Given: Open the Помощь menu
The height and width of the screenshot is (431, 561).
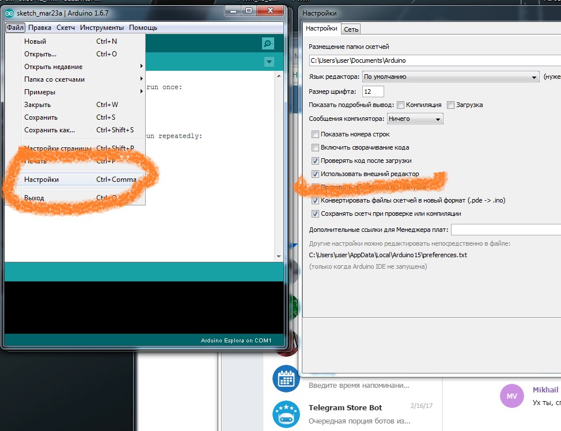Looking at the screenshot, I should pyautogui.click(x=143, y=28).
